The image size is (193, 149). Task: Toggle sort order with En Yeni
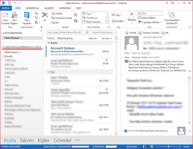107,38
